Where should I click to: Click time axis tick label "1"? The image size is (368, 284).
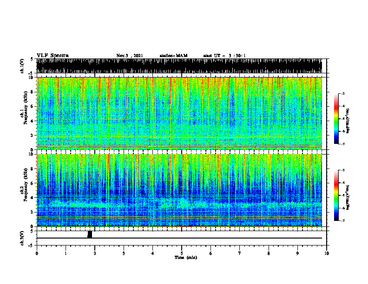66,253
